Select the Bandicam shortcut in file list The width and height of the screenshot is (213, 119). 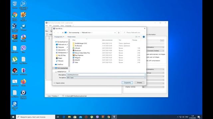[x=77, y=51]
